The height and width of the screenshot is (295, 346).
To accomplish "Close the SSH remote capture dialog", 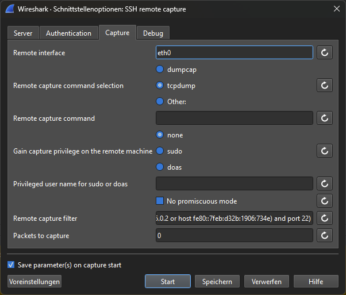I will (x=336, y=9).
